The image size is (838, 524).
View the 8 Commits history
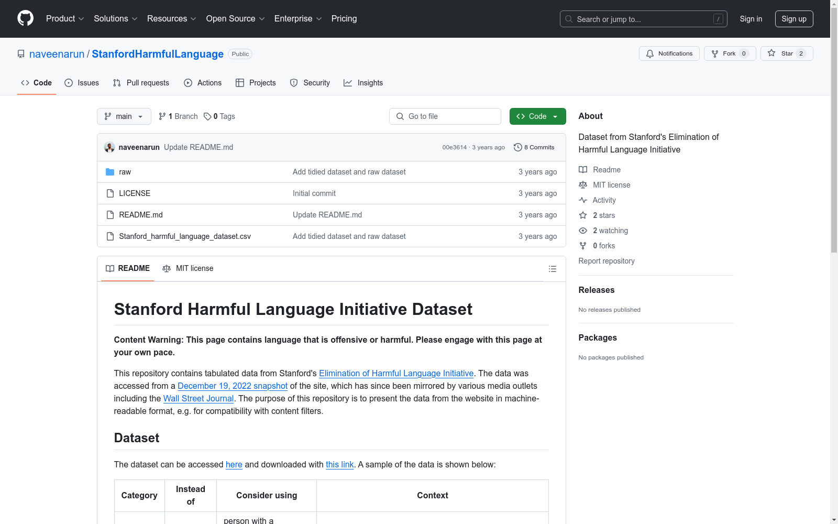pos(534,147)
